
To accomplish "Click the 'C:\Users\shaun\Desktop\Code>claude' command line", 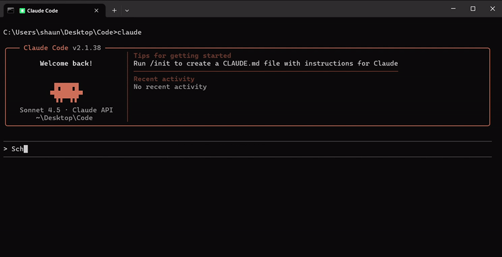I will click(72, 33).
